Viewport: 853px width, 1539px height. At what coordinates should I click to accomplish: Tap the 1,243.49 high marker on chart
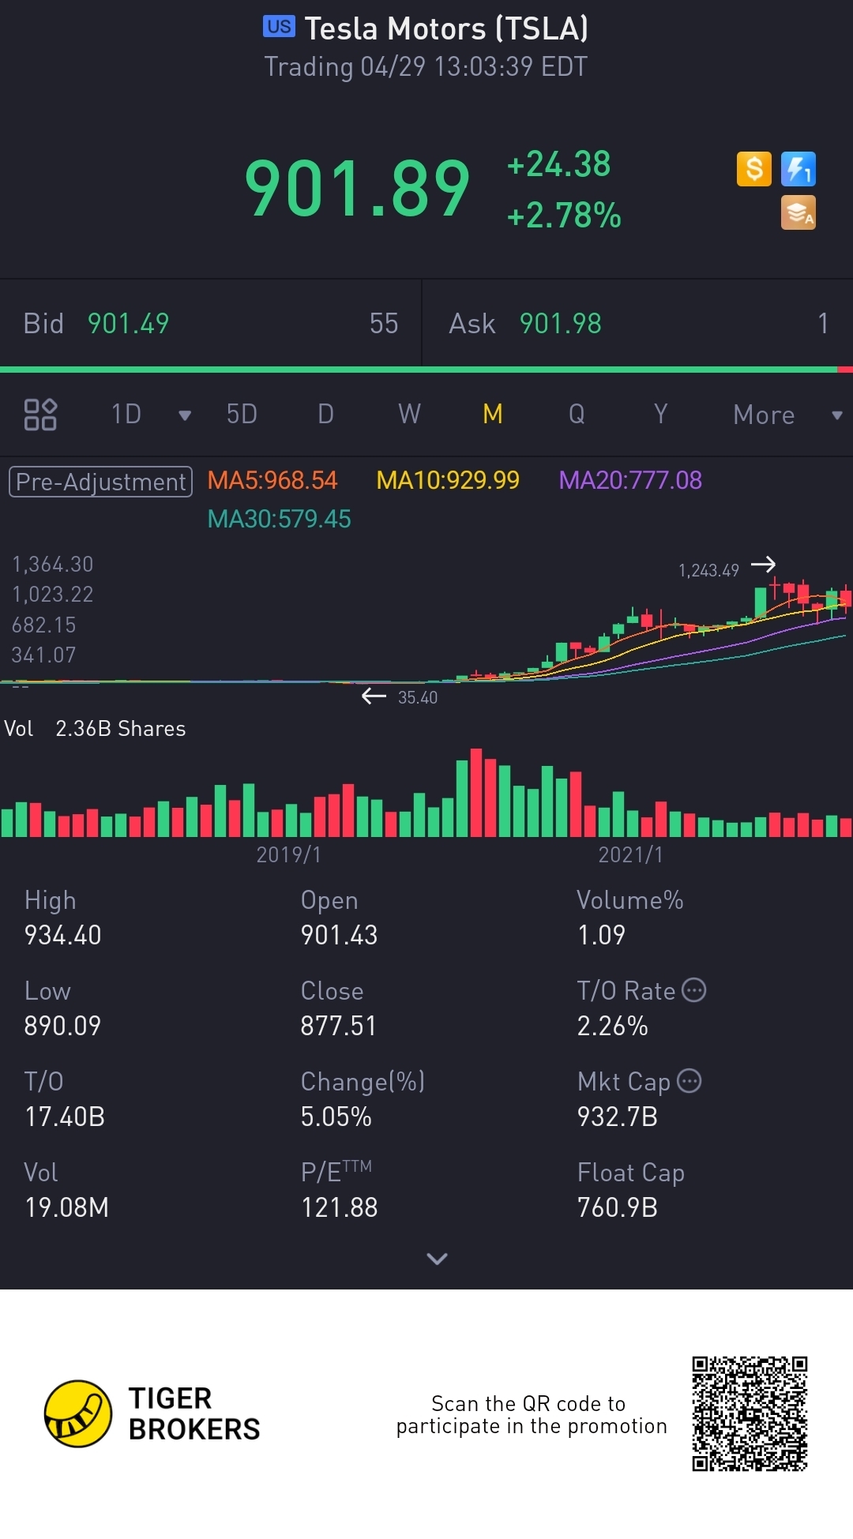708,570
